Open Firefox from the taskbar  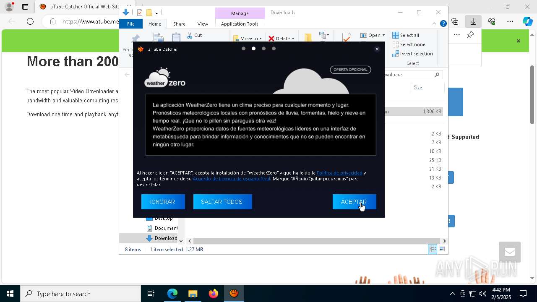213,294
